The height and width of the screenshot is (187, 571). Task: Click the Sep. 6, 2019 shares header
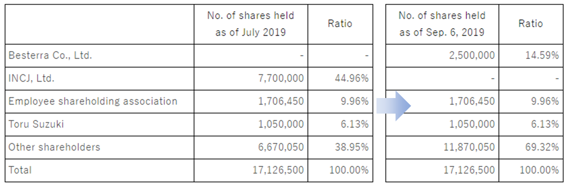442,24
